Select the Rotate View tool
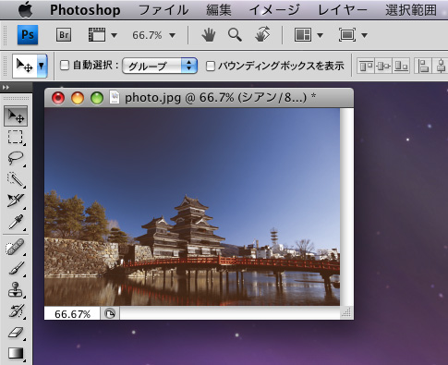448x365 pixels. (x=262, y=34)
